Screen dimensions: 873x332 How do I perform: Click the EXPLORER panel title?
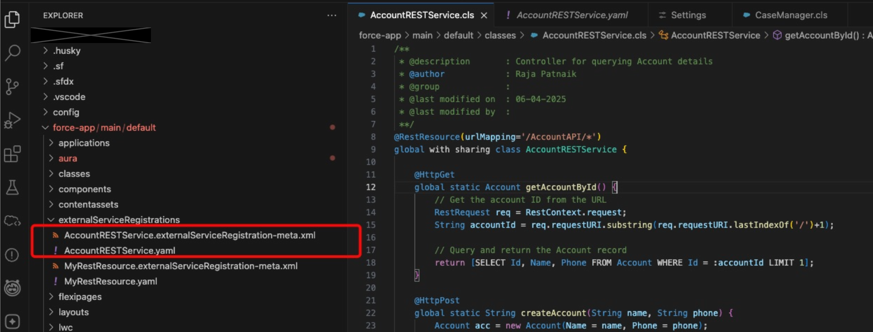pos(63,16)
